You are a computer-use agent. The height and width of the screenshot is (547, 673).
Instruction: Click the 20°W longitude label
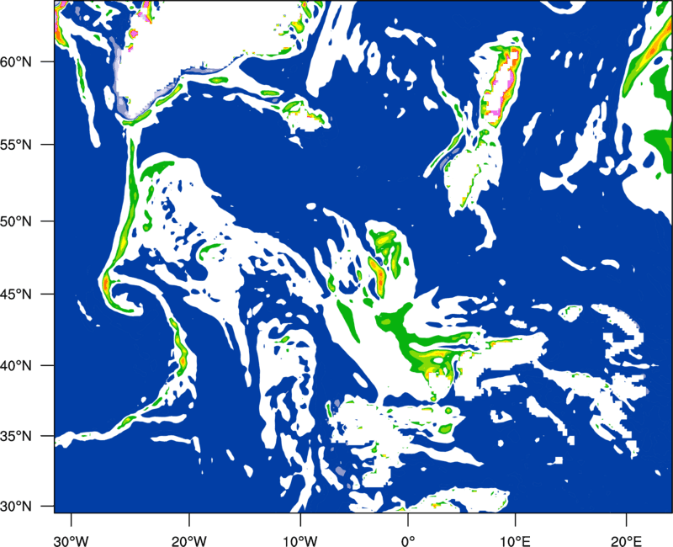point(188,541)
